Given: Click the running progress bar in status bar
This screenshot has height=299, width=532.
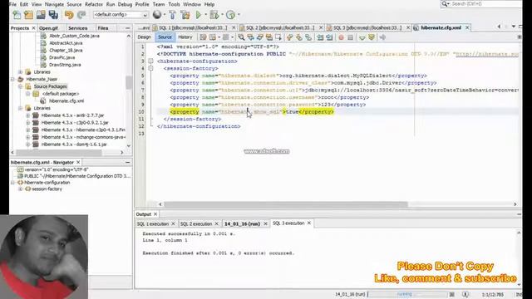Looking at the screenshot, I should [x=407, y=294].
